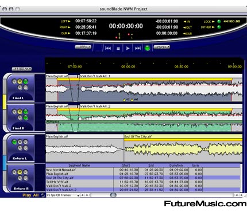Select the 'Walk Don't Walk 2' segment row
The width and height of the screenshot is (247, 212).
pos(143,186)
